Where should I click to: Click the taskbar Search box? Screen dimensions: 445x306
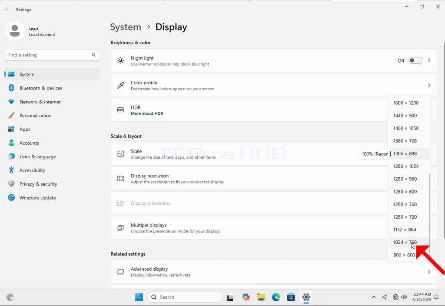click(x=185, y=297)
